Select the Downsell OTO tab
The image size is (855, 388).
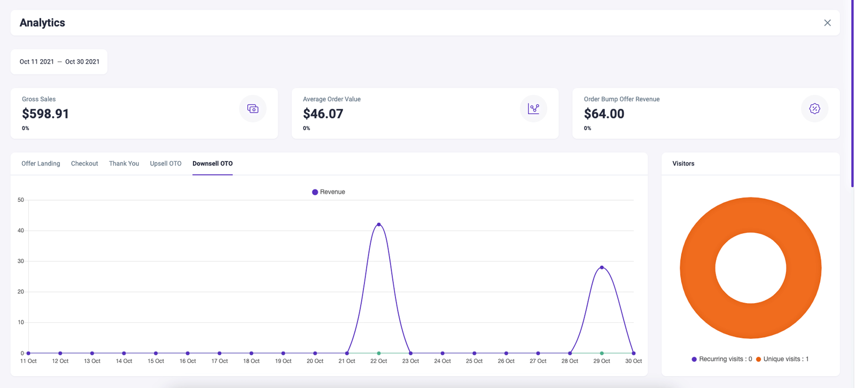pyautogui.click(x=212, y=164)
